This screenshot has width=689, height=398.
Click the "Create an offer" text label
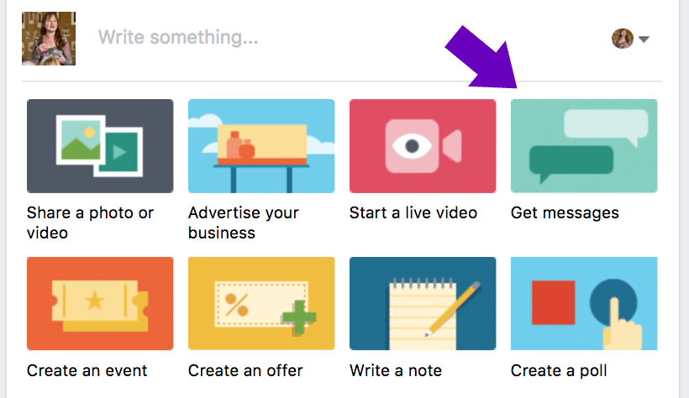tap(245, 371)
